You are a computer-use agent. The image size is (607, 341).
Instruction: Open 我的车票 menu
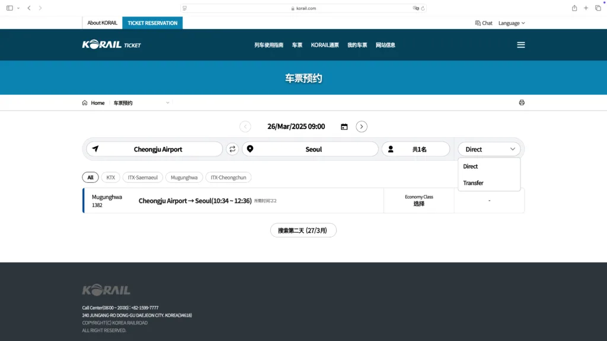pos(357,45)
